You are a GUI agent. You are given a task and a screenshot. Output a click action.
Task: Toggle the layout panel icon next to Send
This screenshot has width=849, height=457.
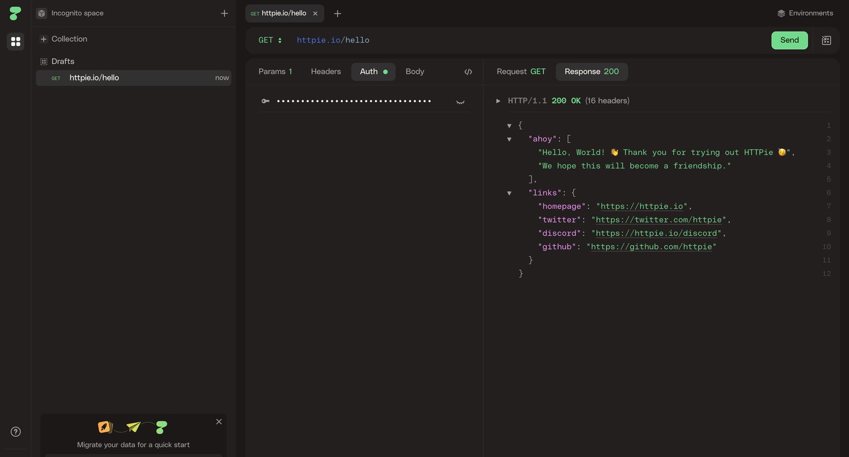(826, 40)
